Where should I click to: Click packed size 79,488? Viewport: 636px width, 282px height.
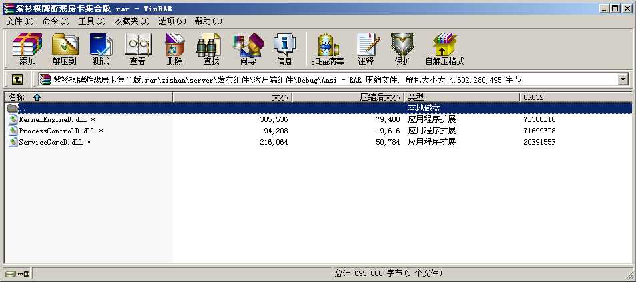[x=388, y=120]
